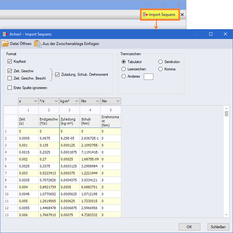Click the clipboard paste icon
Viewport: 233px width, 233px height.
coord(37,44)
